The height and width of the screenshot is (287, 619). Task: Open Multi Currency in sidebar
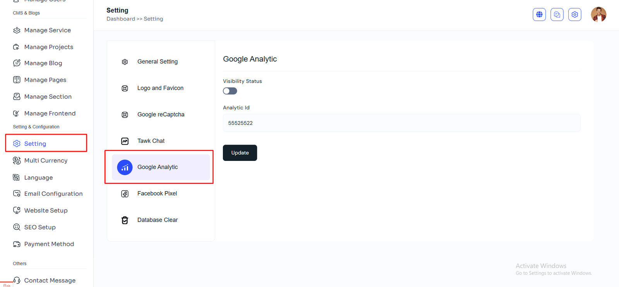pos(46,161)
